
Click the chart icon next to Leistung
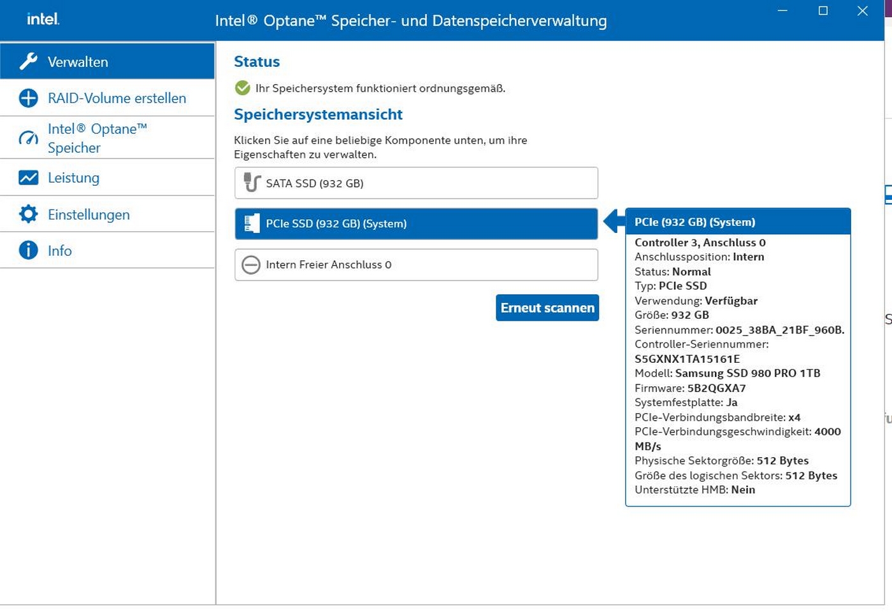[28, 178]
